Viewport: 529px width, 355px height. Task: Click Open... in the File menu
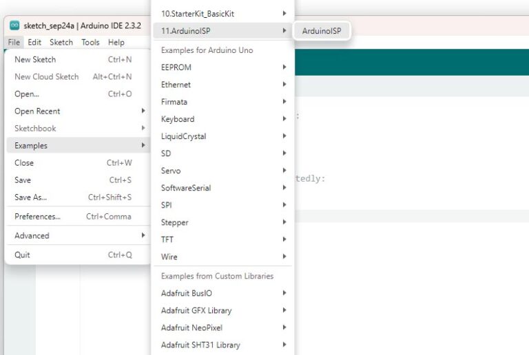[78, 94]
